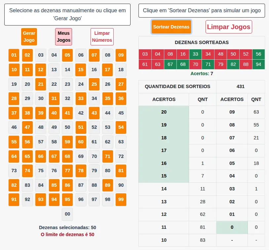Toggle number 73 in the number grid

tap(14, 171)
